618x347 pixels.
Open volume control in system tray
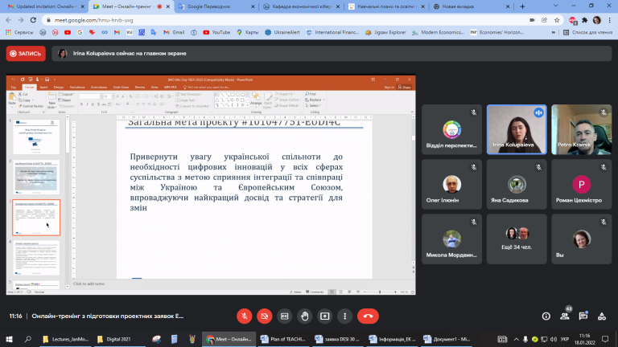[x=554, y=339]
